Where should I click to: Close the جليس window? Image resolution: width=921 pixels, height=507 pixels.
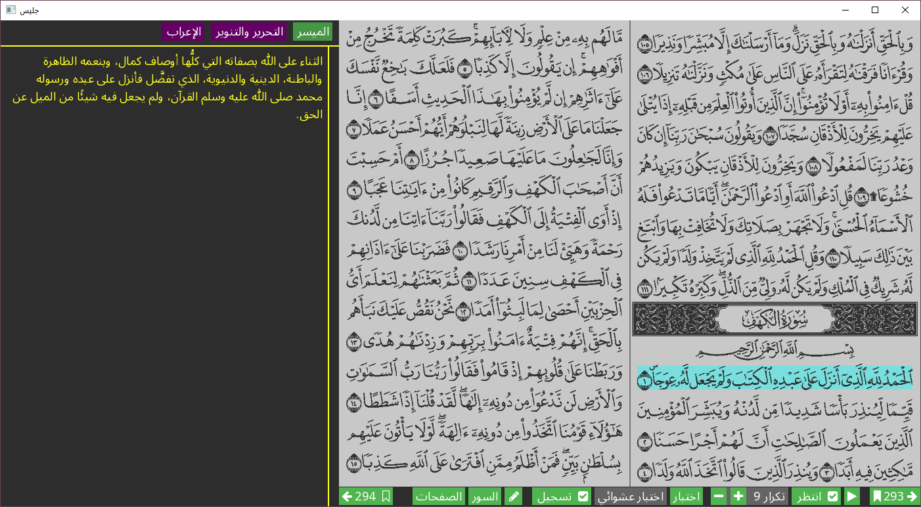point(905,10)
